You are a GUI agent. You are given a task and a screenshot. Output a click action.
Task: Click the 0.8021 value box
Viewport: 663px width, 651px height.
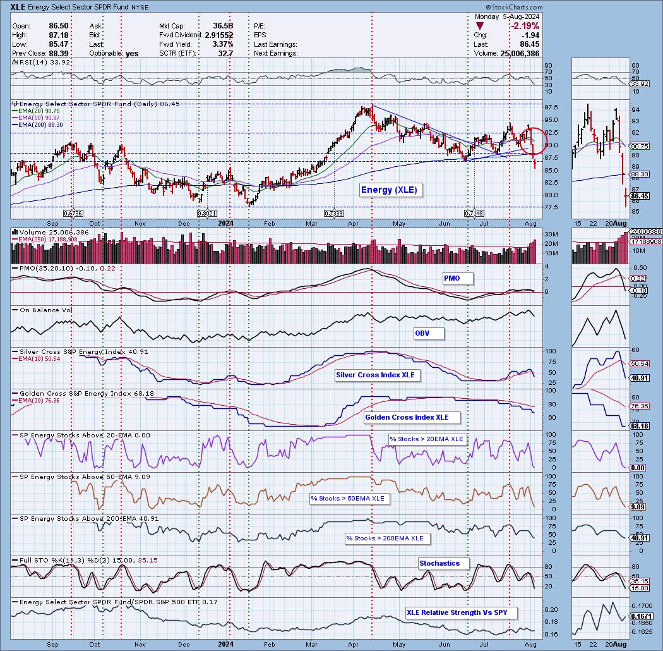click(x=207, y=214)
